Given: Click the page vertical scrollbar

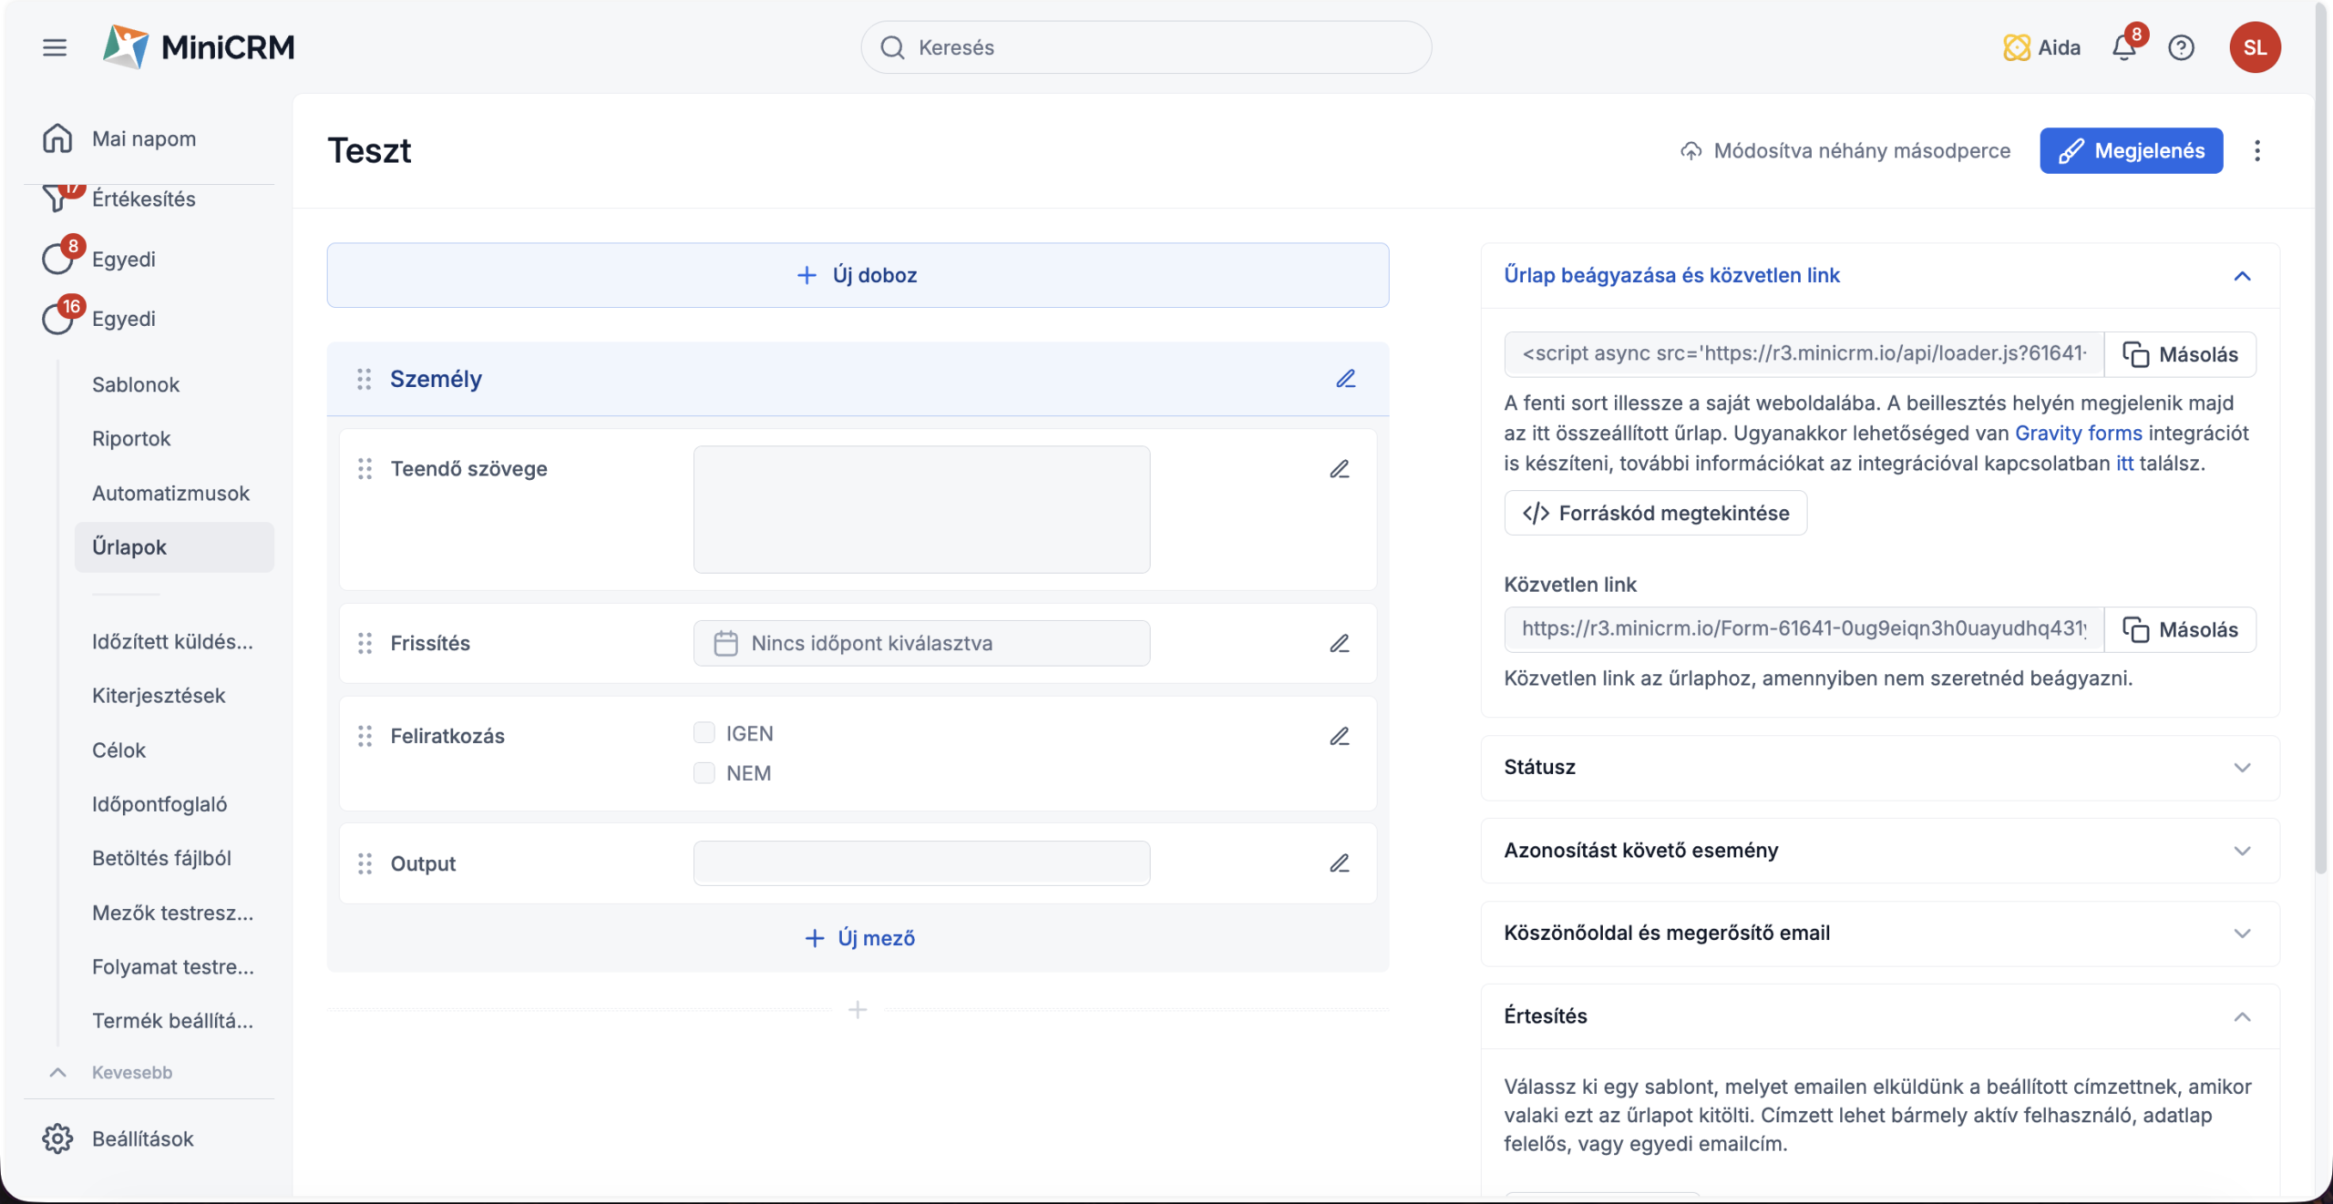Looking at the screenshot, I should tap(2323, 437).
